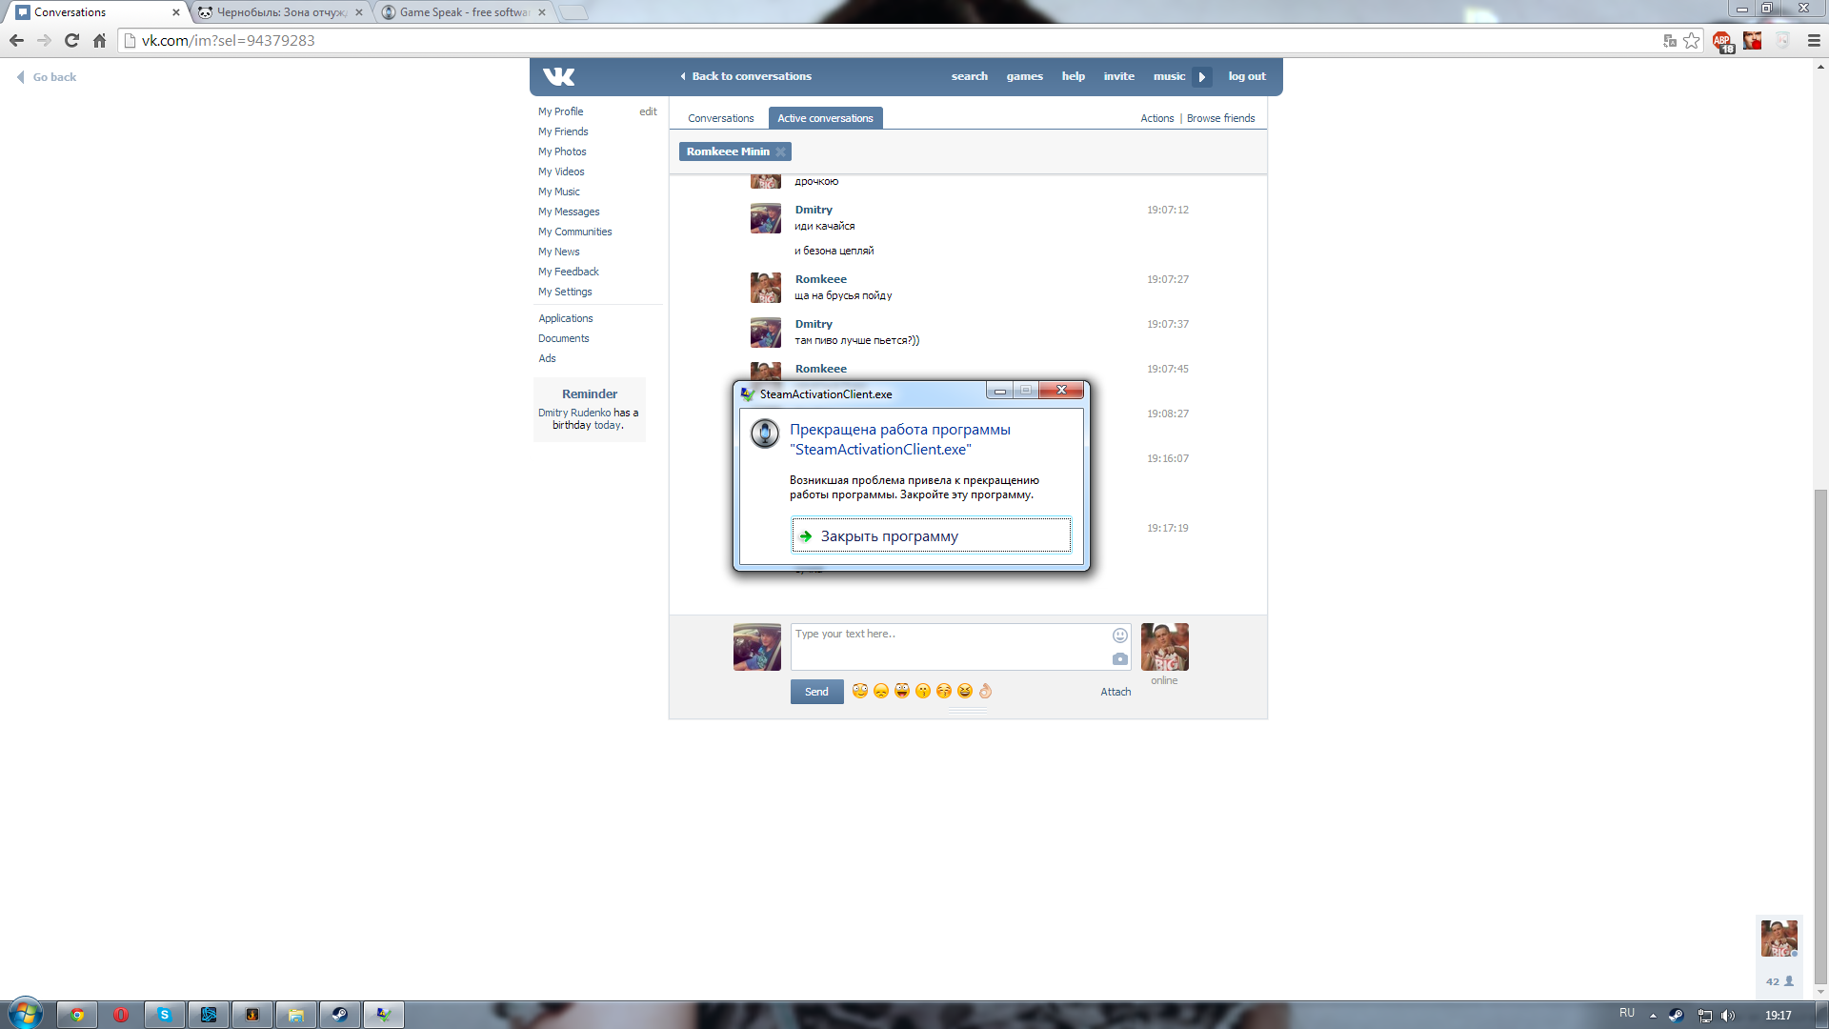Bookmark this page with the star icon

click(x=1691, y=40)
